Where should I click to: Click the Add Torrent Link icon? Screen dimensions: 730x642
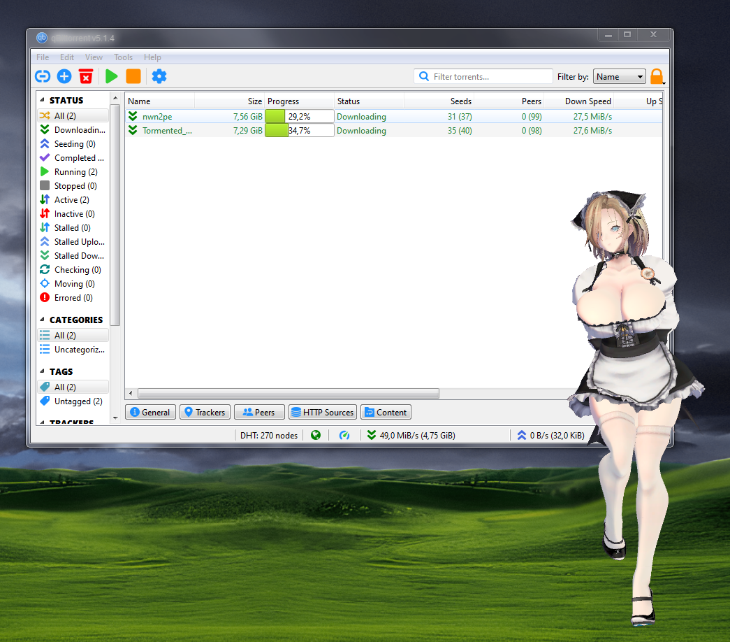coord(43,76)
